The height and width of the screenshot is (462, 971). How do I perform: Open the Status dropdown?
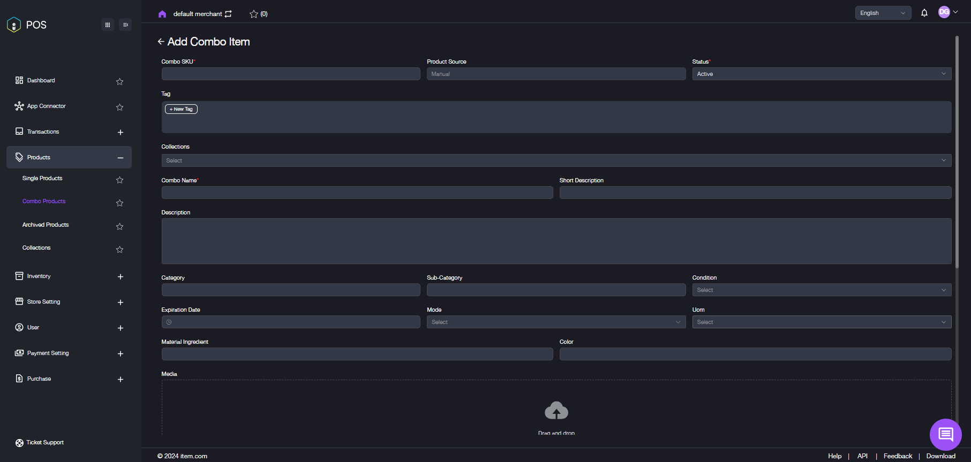pyautogui.click(x=821, y=74)
